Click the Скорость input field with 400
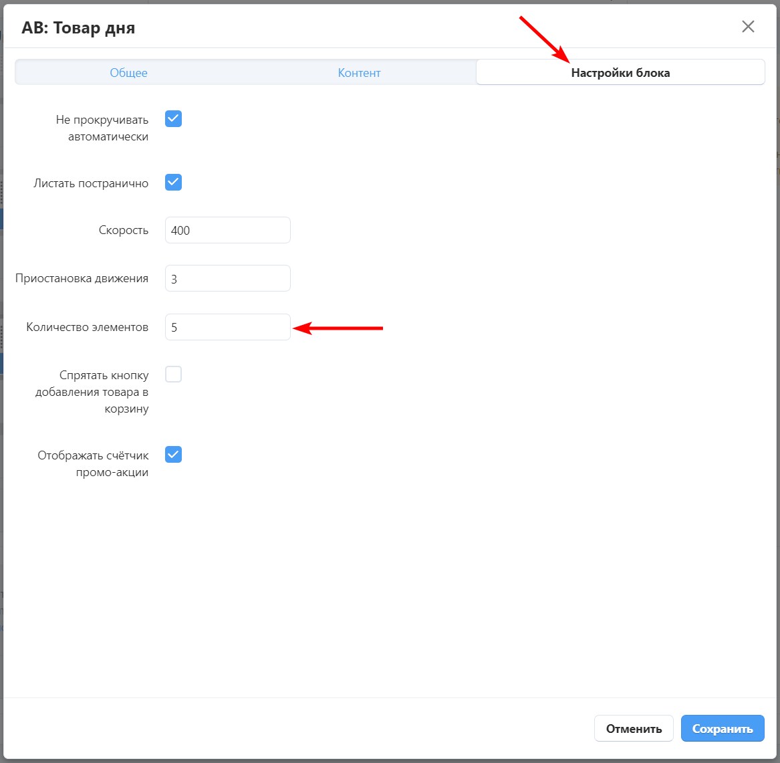The height and width of the screenshot is (763, 780). point(227,230)
